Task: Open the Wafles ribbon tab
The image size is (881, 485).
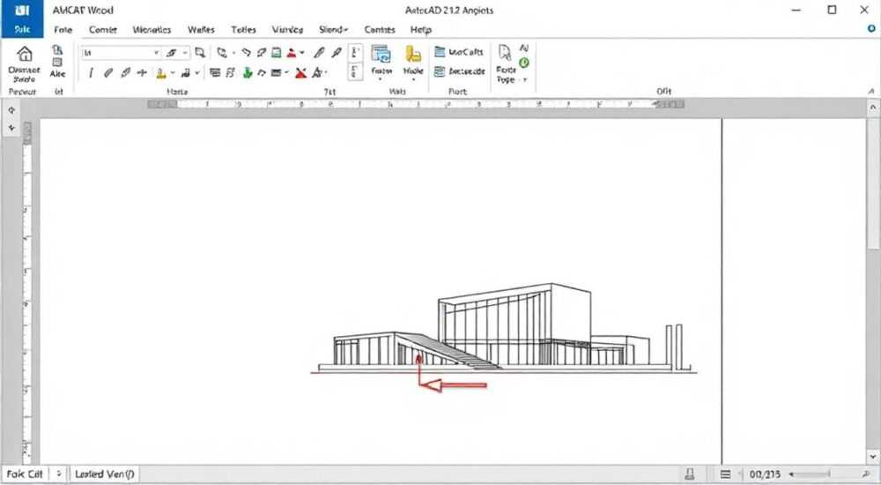Action: point(201,30)
